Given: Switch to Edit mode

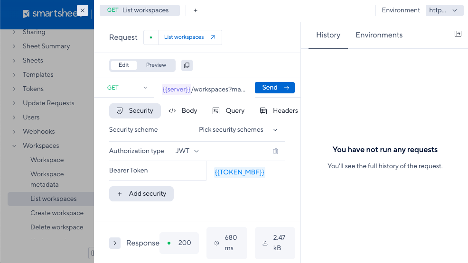Looking at the screenshot, I should (x=124, y=65).
